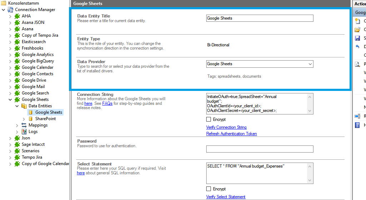Image resolution: width=366 pixels, height=200 pixels.
Task: Click the Google Drive connection icon
Action: point(17,80)
